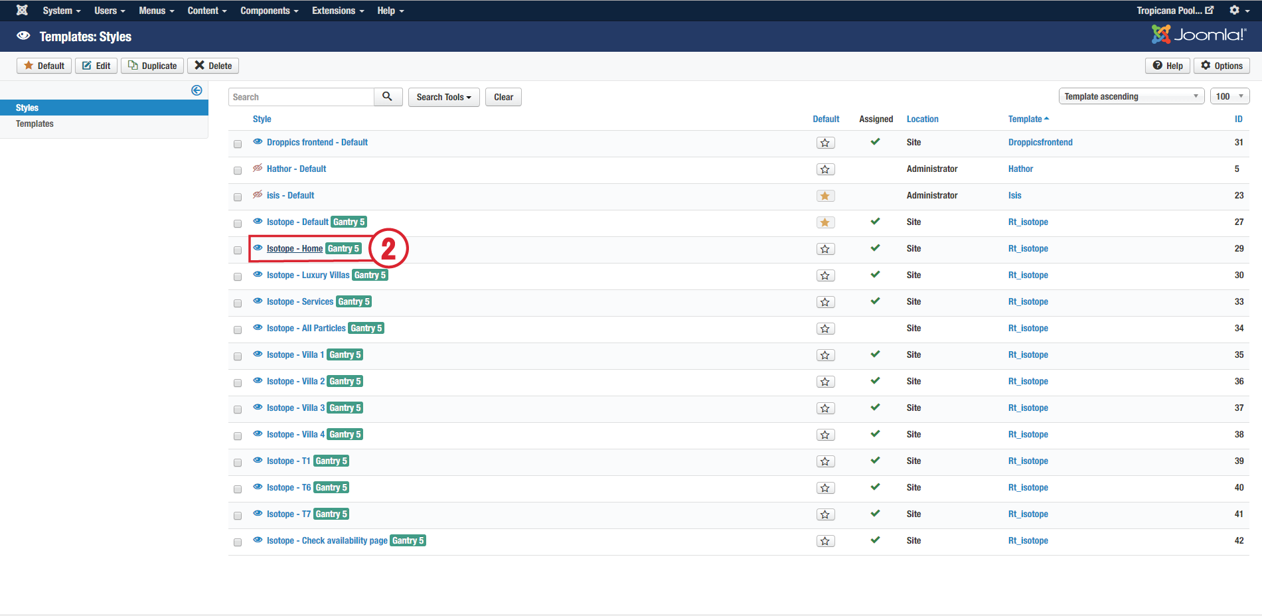The width and height of the screenshot is (1262, 616).
Task: Open the 100 list limit dropdown
Action: 1229,96
